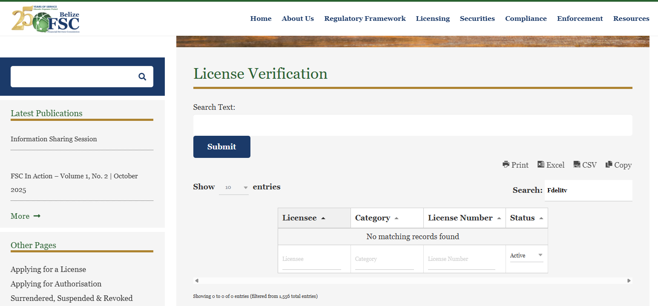Open the Active status filter dropdown
Viewport: 658px width, 306px height.
(x=526, y=255)
